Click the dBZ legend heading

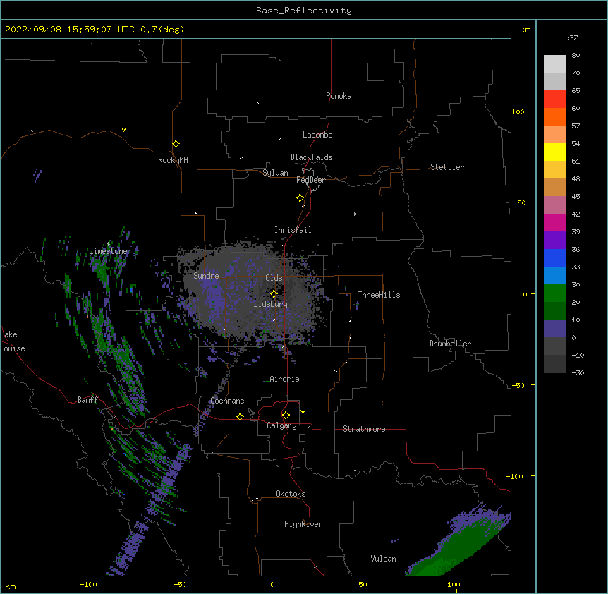click(571, 37)
